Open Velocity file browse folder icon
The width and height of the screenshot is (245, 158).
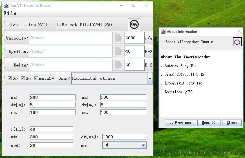pyautogui.click(x=118, y=38)
